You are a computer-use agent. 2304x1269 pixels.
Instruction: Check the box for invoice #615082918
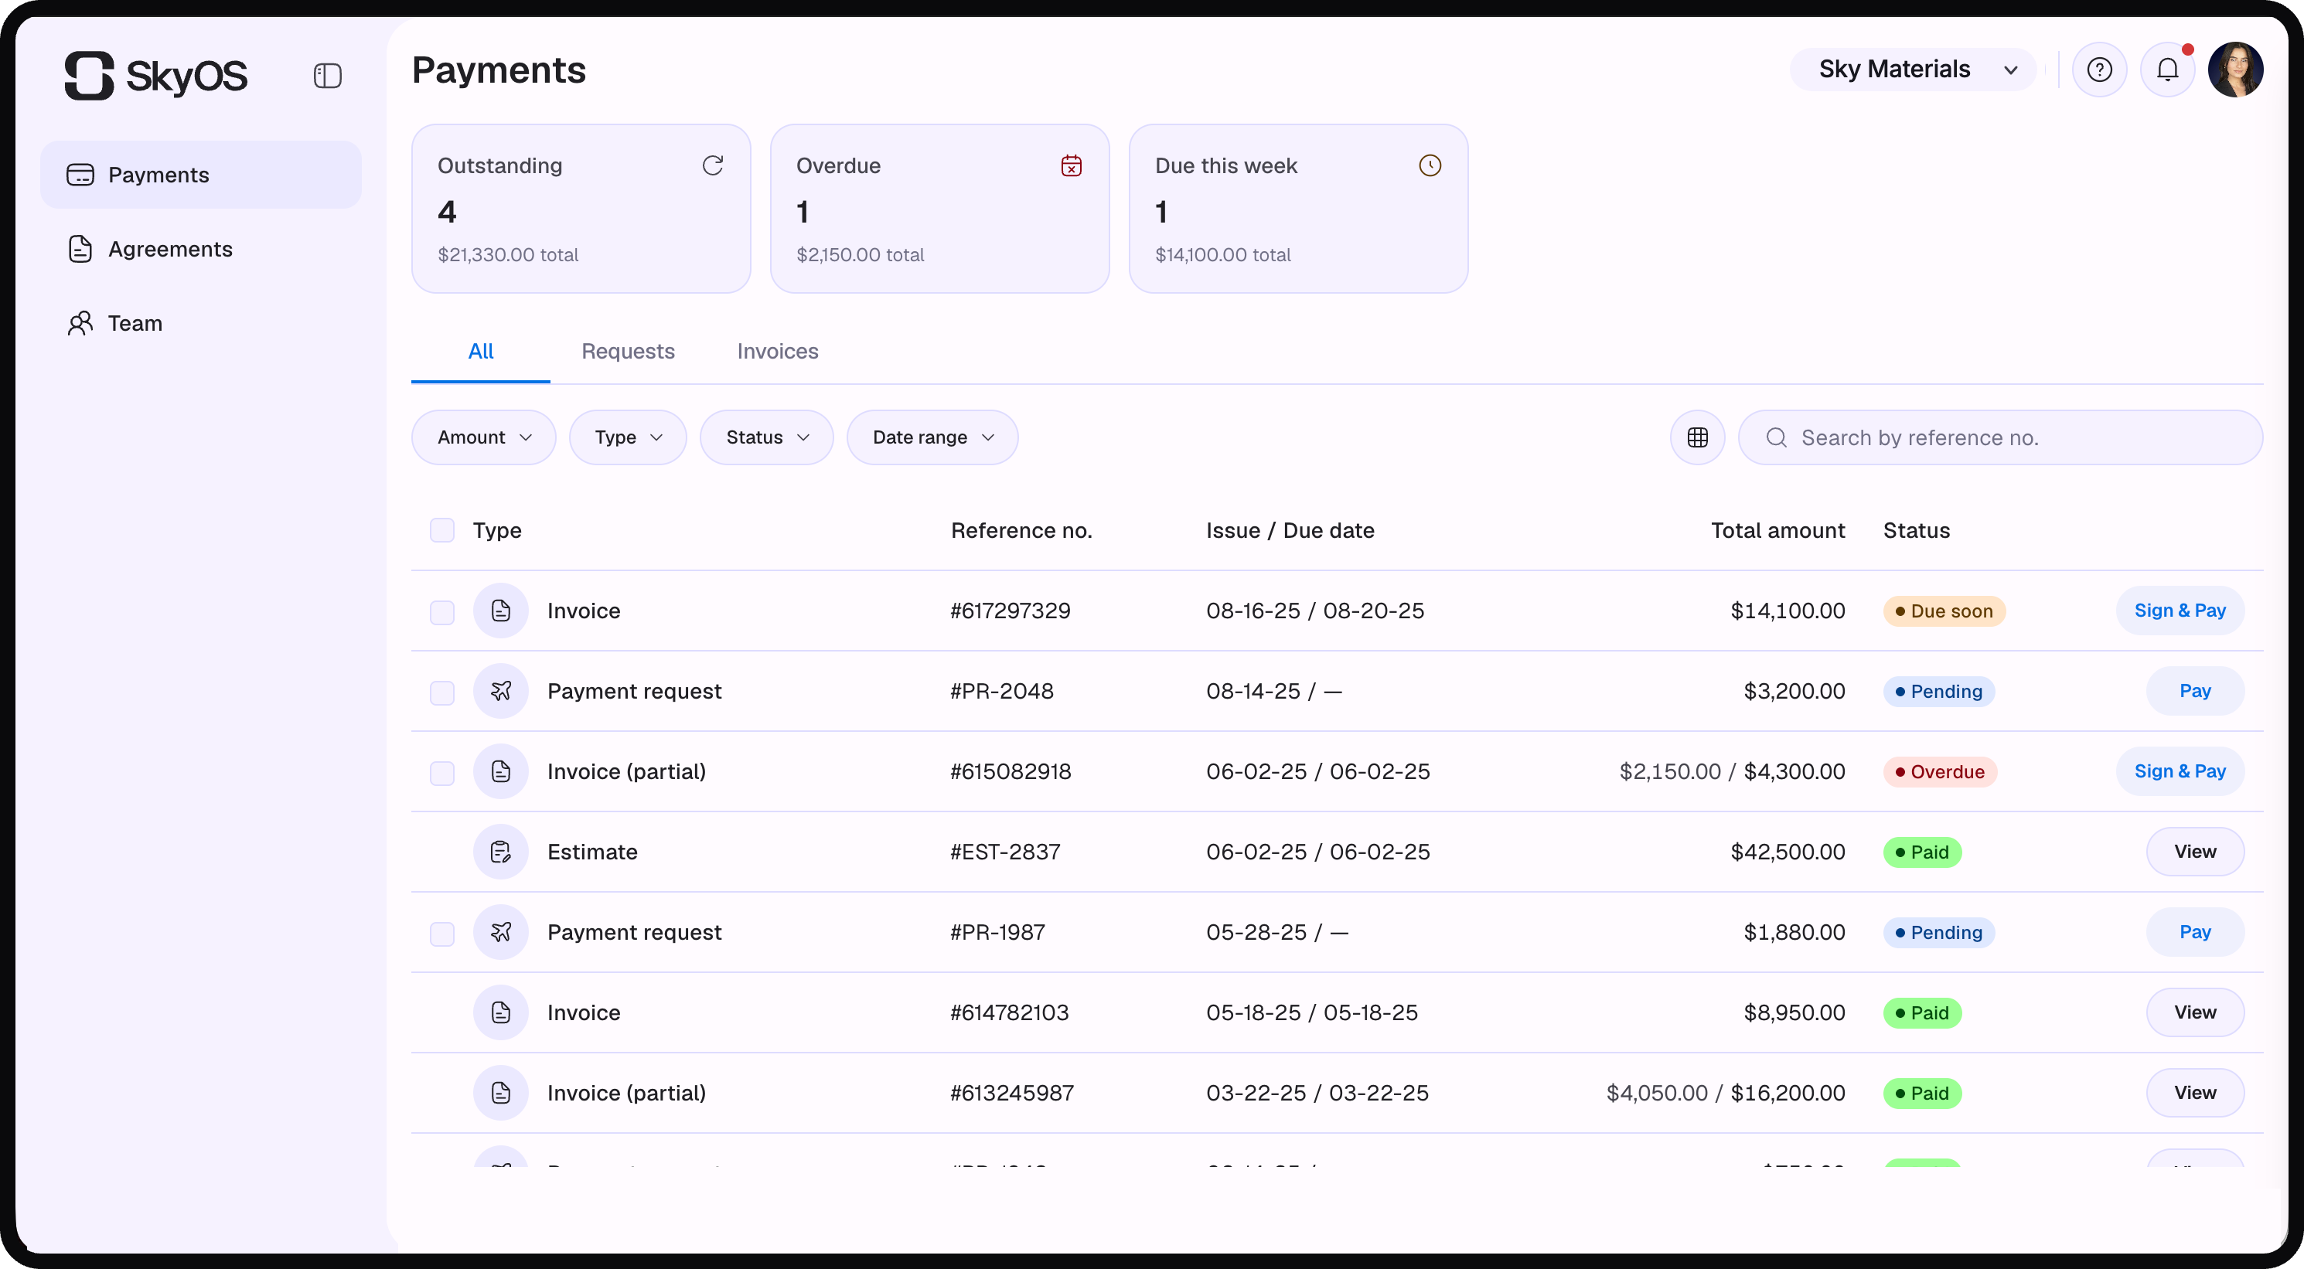441,774
